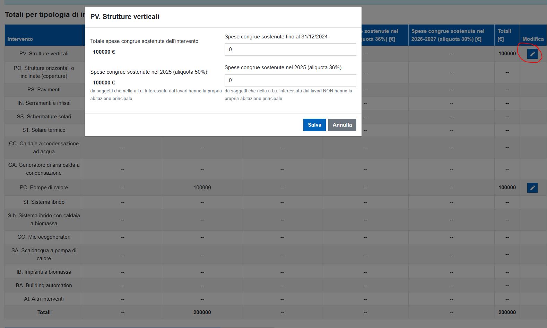Select hint text 'hanno la propria abitazione principale' under 50%
The height and width of the screenshot is (328, 547).
(156, 95)
